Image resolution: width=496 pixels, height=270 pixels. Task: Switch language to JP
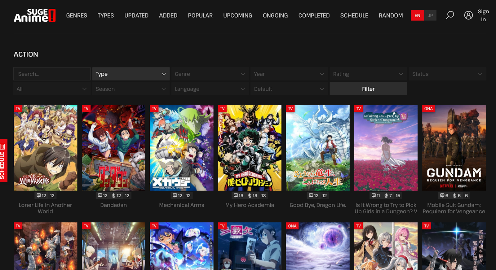[x=430, y=15]
